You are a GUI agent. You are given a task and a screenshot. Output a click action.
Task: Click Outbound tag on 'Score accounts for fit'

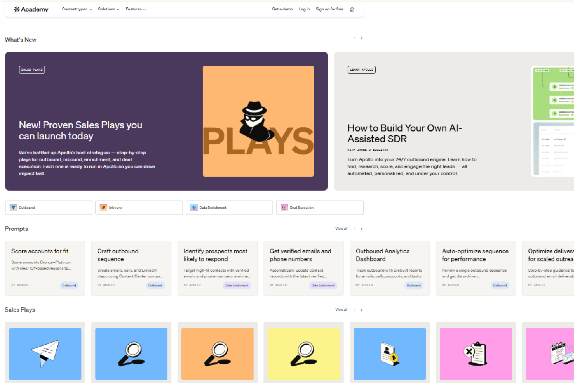click(69, 285)
